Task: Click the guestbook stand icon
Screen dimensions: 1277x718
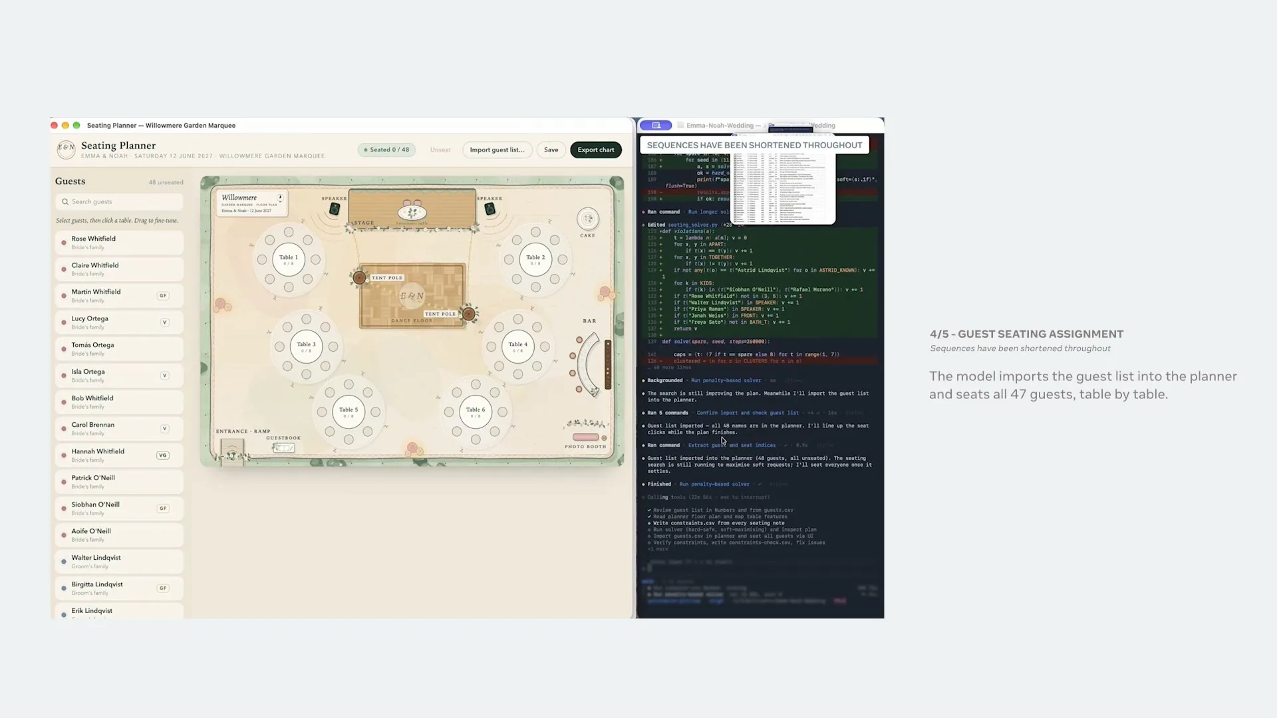Action: pyautogui.click(x=284, y=448)
